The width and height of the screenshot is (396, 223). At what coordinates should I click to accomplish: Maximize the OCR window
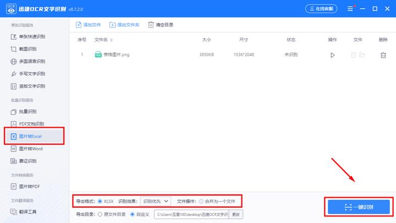tap(375, 9)
